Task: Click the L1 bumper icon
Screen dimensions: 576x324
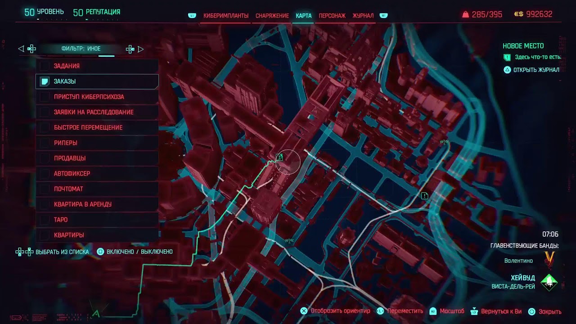Action: [x=192, y=16]
